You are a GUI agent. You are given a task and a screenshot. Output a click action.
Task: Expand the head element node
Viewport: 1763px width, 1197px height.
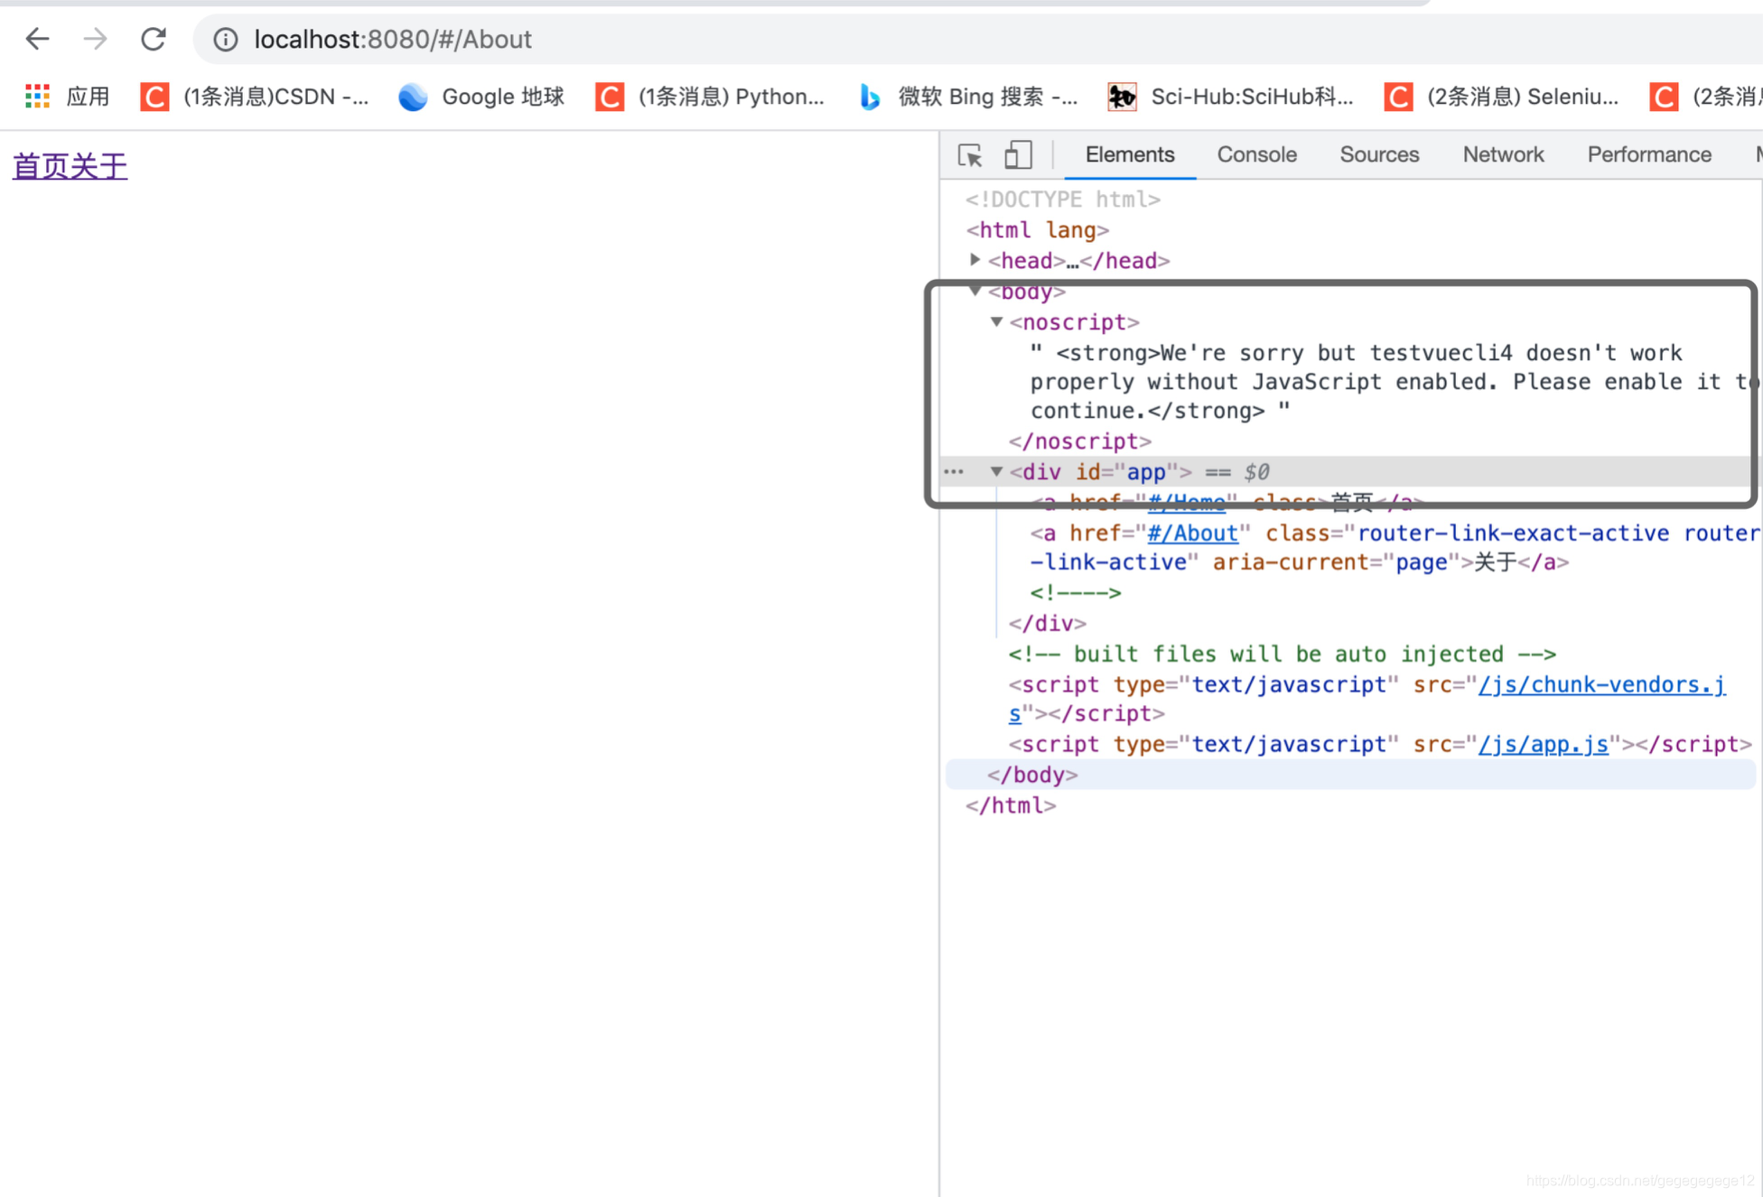coord(975,260)
